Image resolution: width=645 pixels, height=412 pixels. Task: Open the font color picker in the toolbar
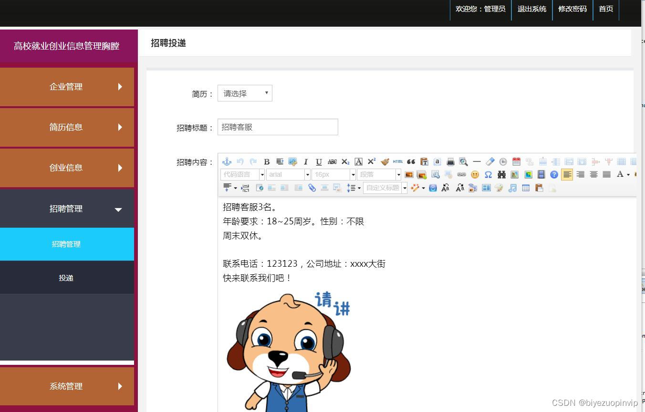click(621, 174)
